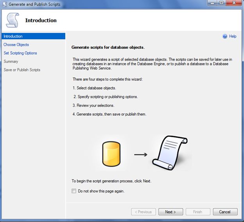
Task: Click '2. Specify scripting or publishing options.'
Action: coord(106,97)
